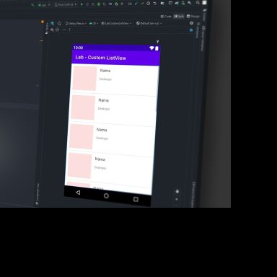Image resolution: width=277 pixels, height=277 pixels.
Task: Open search everywhere magnifier icon
Action: (x=198, y=3)
